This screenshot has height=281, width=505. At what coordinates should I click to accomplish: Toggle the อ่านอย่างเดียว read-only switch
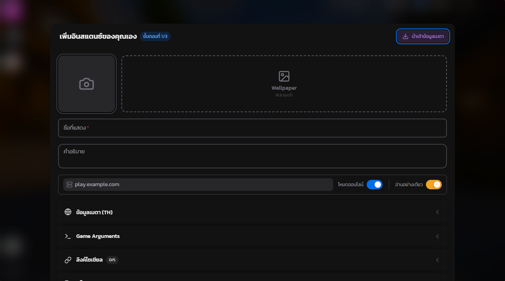[434, 185]
